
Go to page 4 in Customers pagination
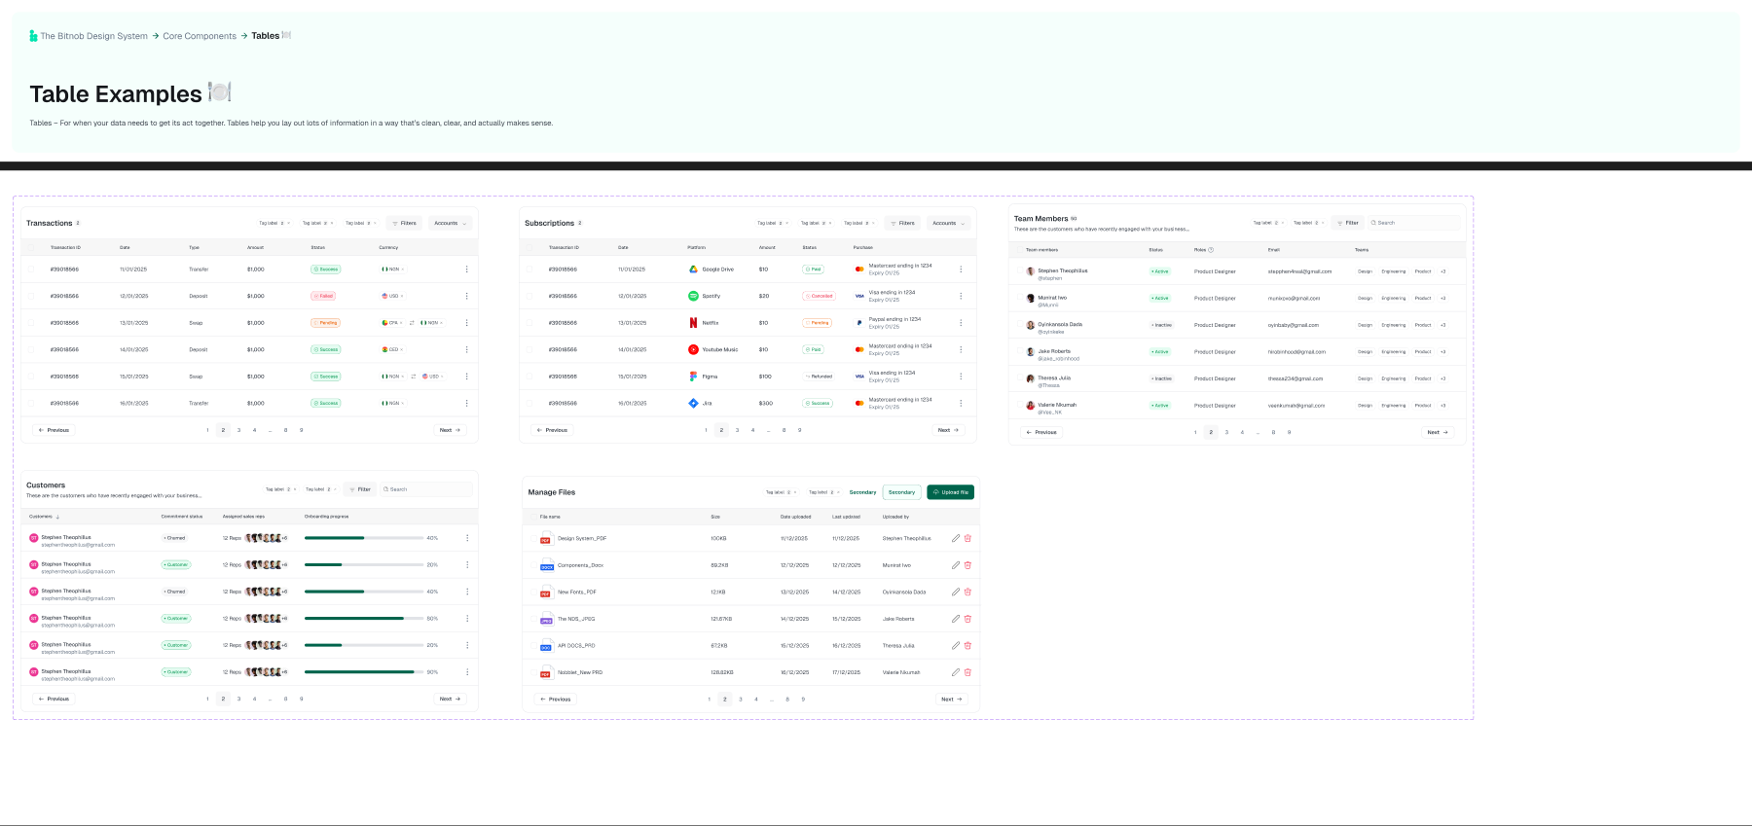pos(255,699)
